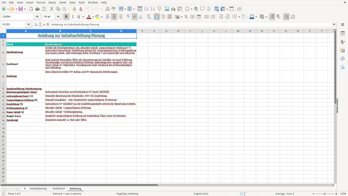Copy selection with the Copy icon

(x=58, y=9)
